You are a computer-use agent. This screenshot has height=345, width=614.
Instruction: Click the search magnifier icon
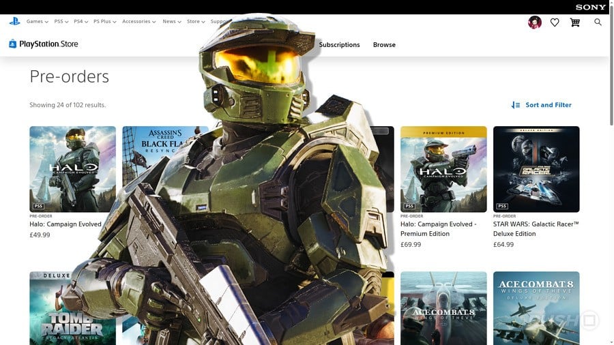pos(598,22)
